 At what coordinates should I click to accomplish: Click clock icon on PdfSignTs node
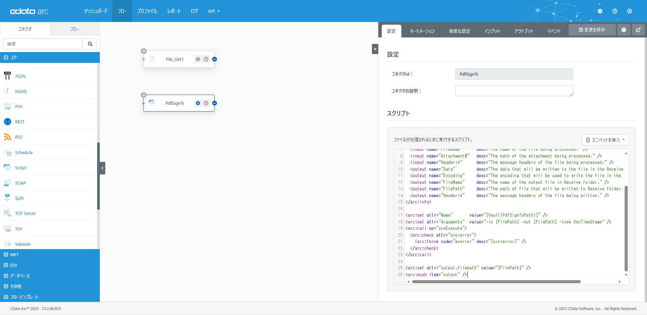pyautogui.click(x=206, y=103)
